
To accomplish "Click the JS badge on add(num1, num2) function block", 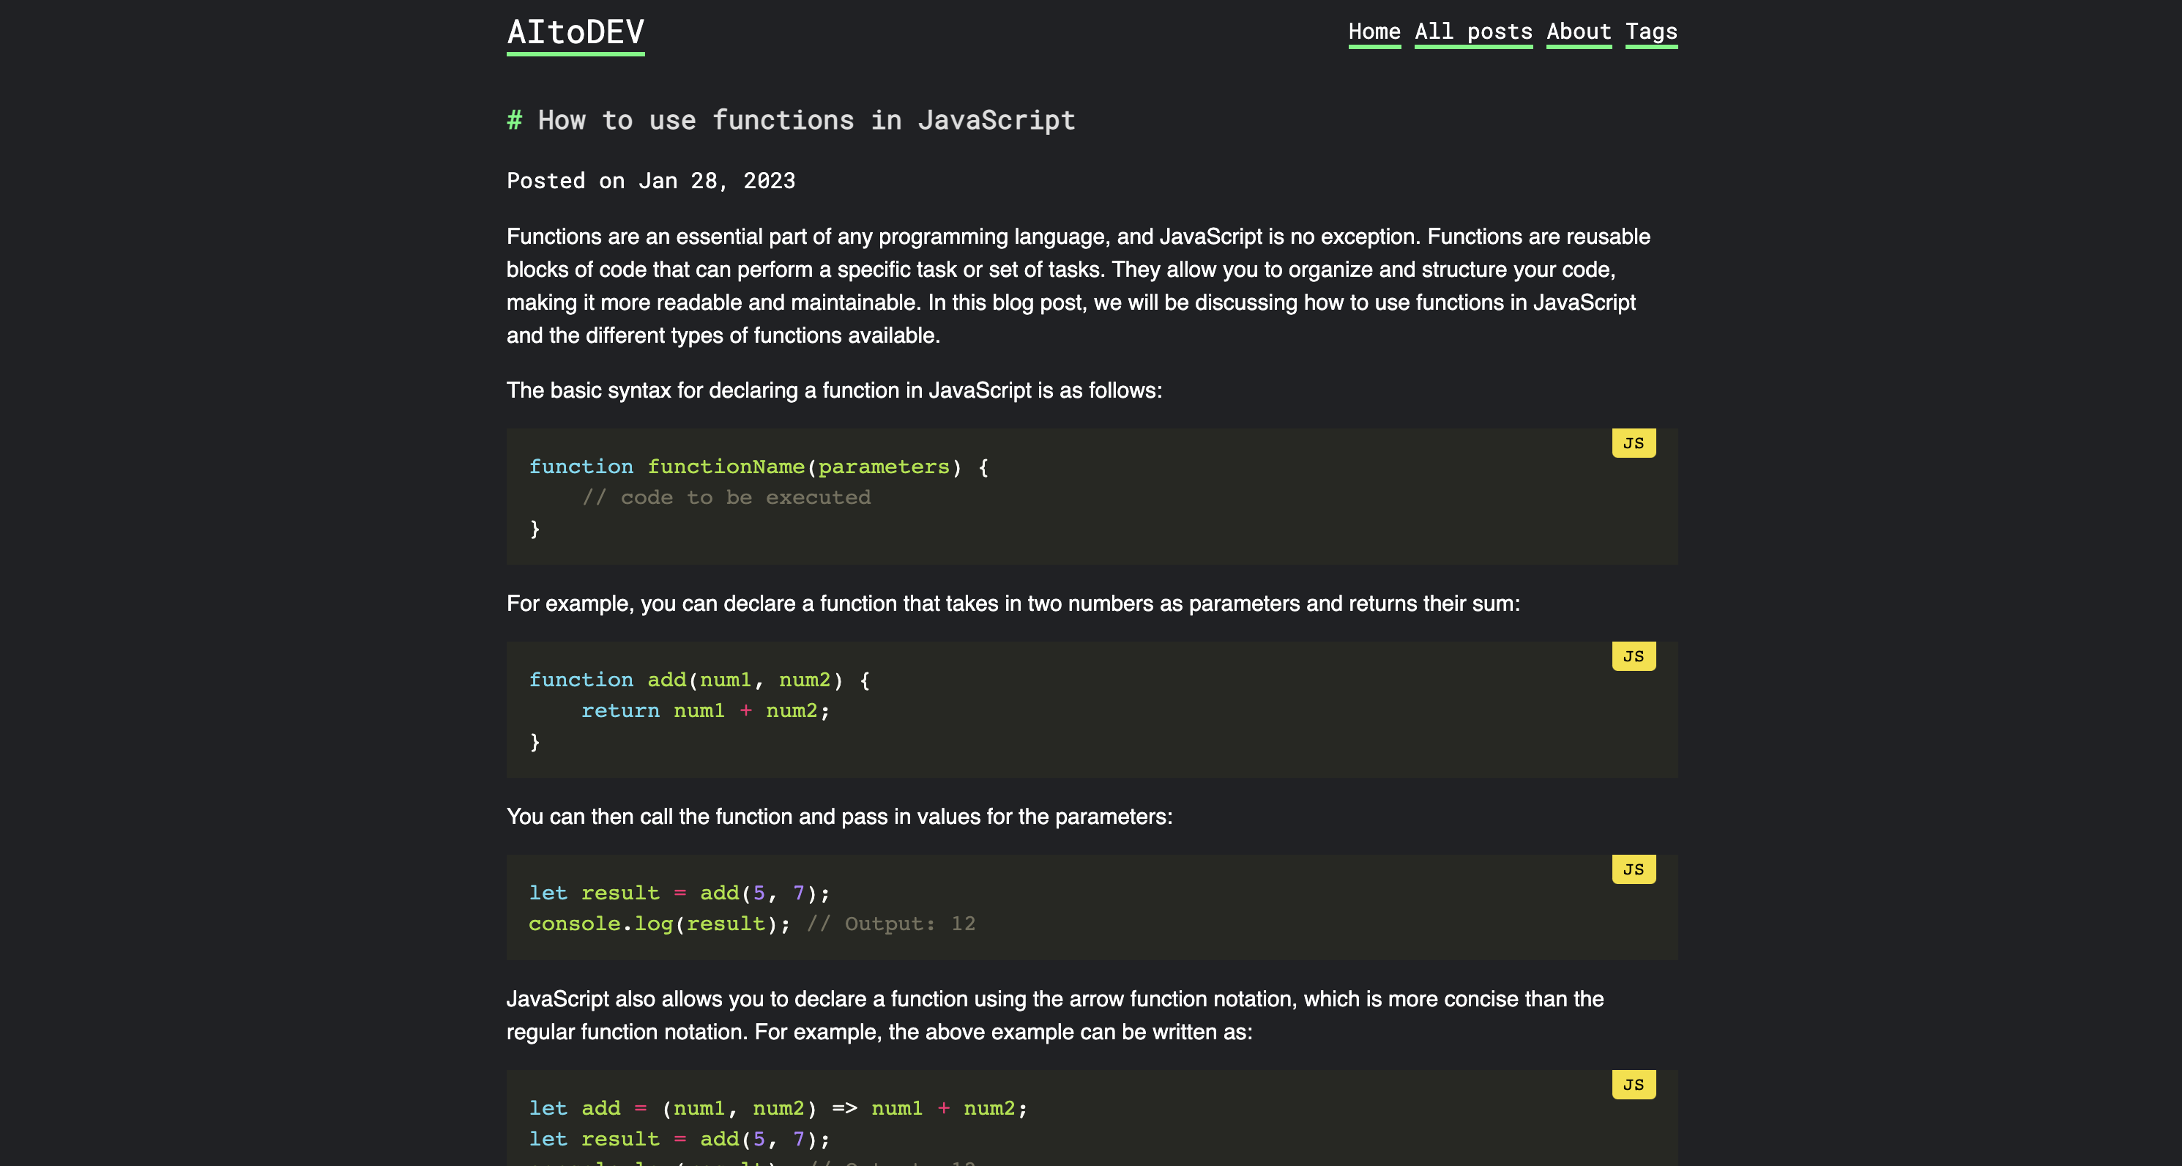I will [1633, 656].
